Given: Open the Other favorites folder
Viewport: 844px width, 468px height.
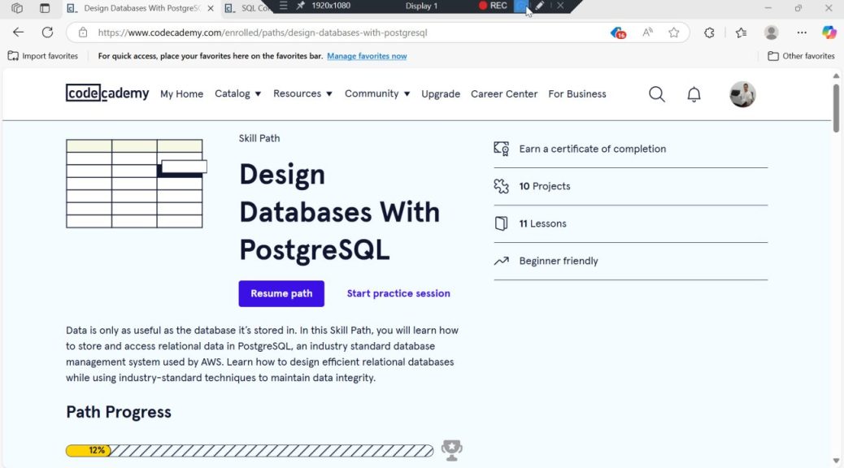Looking at the screenshot, I should [x=801, y=56].
